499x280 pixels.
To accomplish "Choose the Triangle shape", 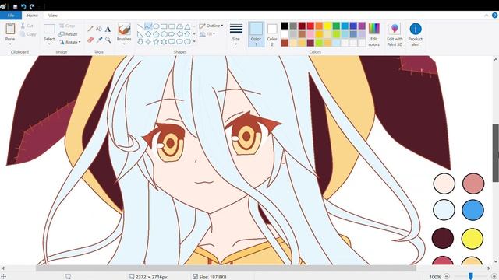I will (187, 26).
